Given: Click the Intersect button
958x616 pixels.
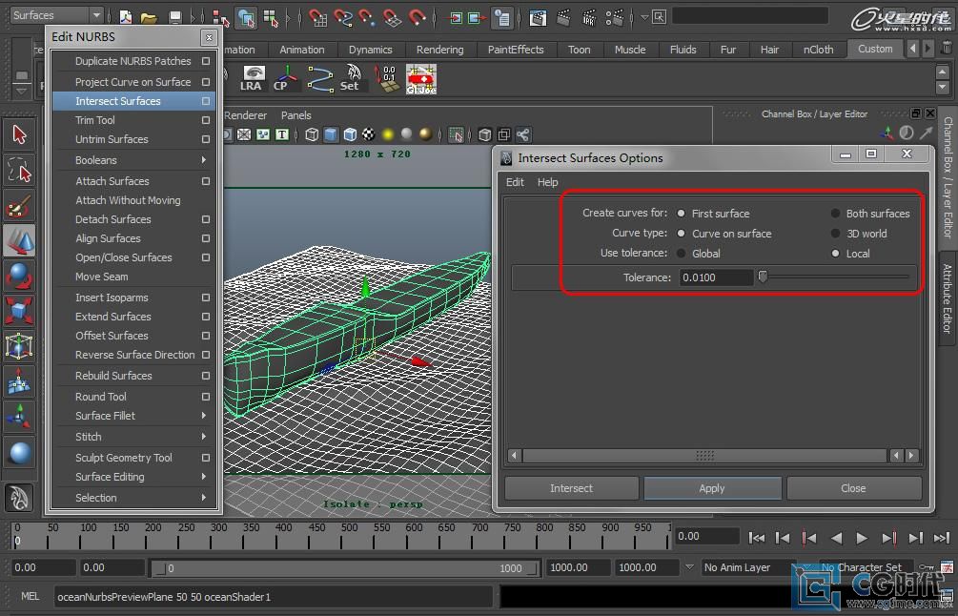Looking at the screenshot, I should (x=571, y=488).
